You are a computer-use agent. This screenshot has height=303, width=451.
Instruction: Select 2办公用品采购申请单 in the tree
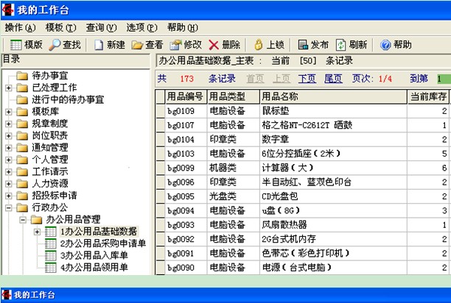[x=102, y=243]
